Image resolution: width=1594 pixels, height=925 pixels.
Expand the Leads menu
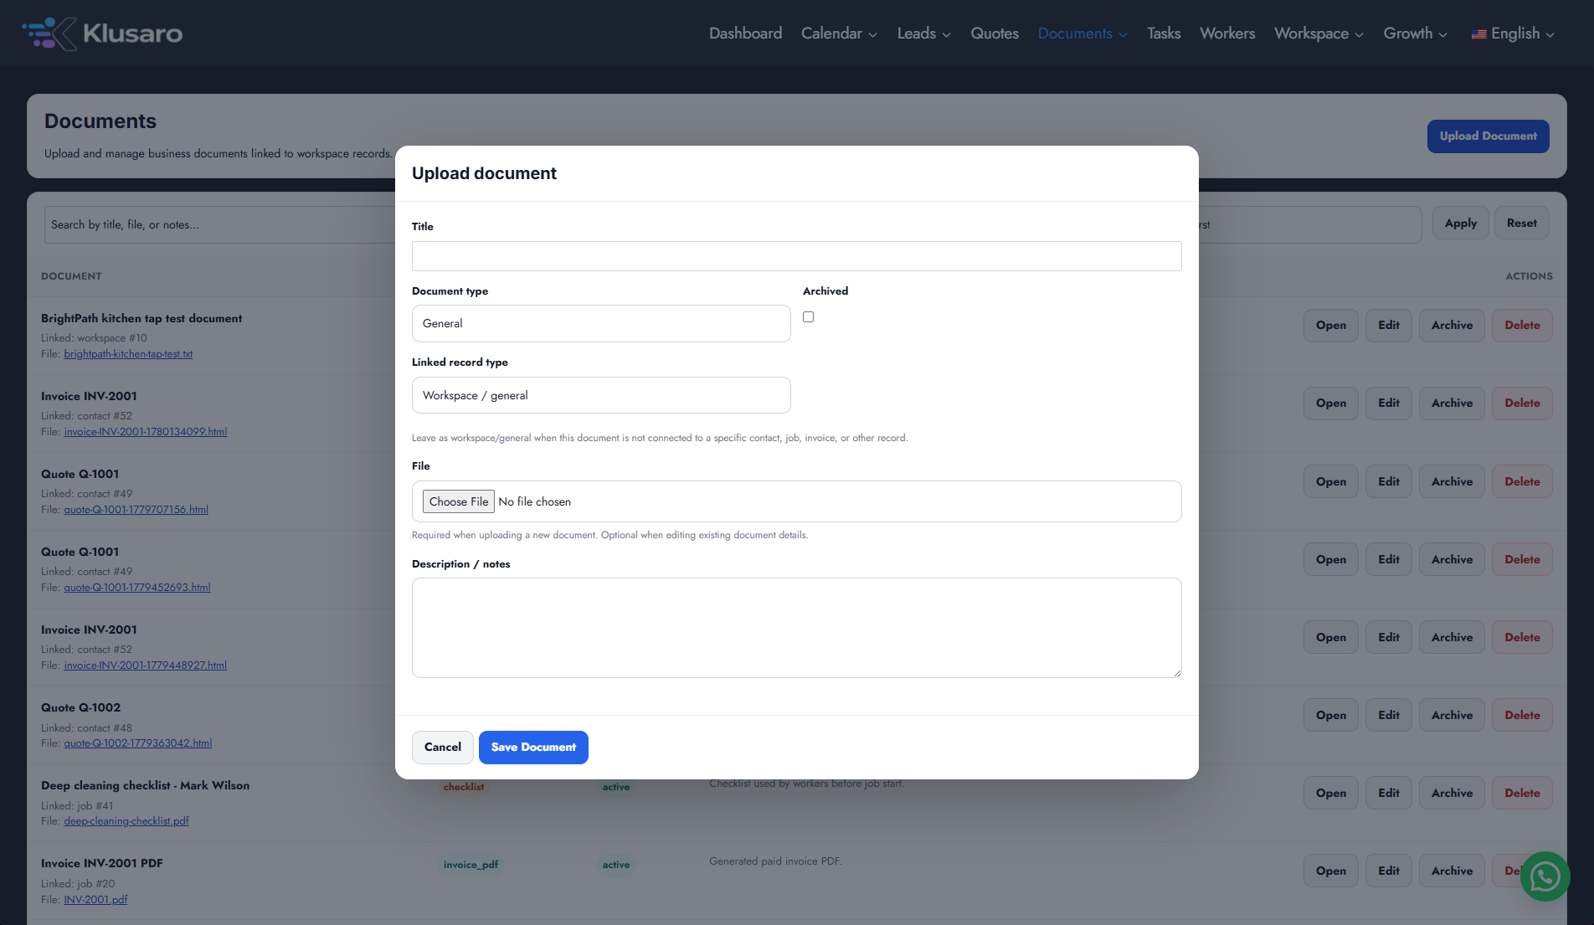[924, 33]
